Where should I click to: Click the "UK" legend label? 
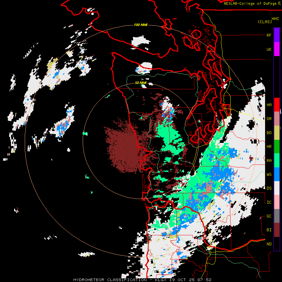pyautogui.click(x=269, y=49)
